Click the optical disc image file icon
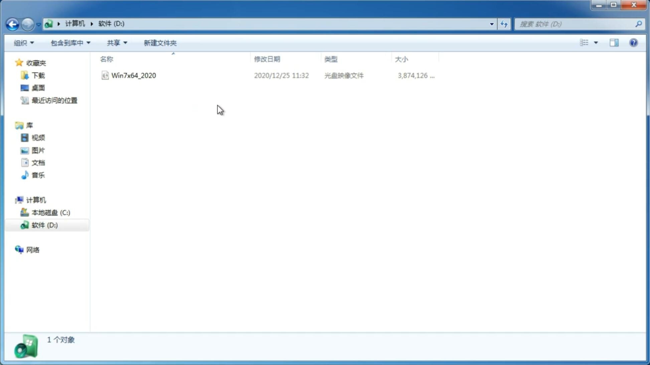Image resolution: width=650 pixels, height=365 pixels. pos(105,75)
